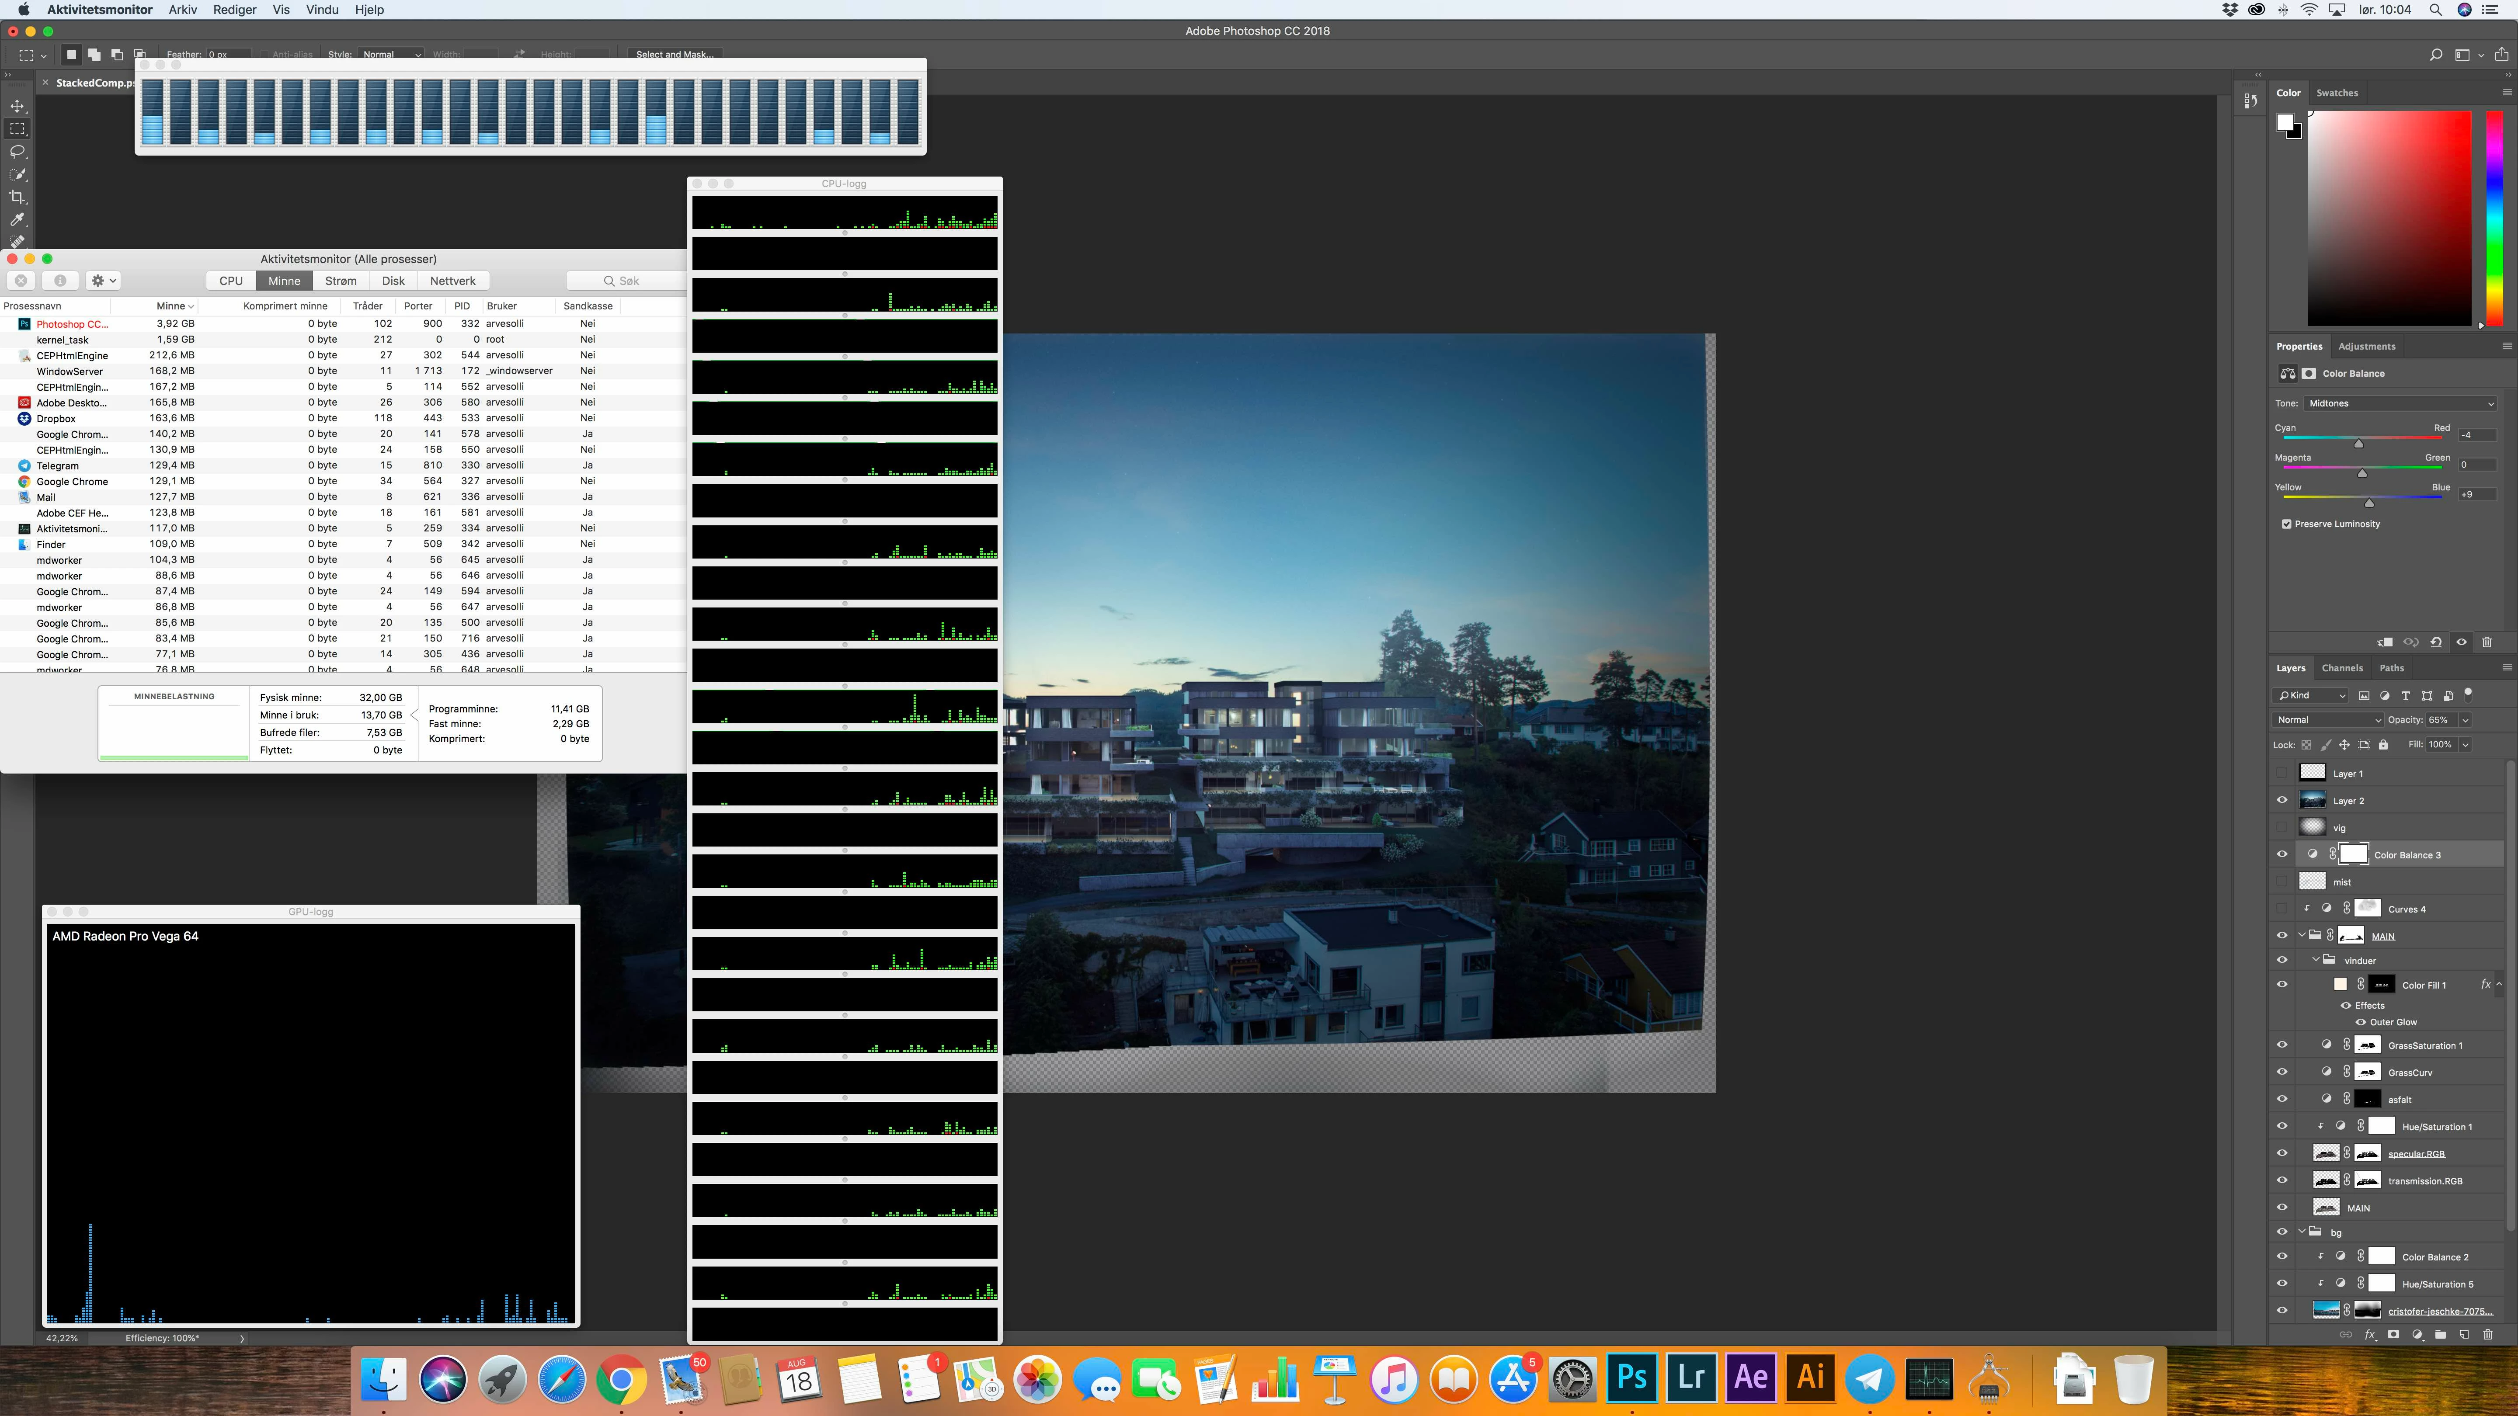This screenshot has width=2518, height=1416.
Task: Hide the Color Balance 3 layer
Action: pos(2282,854)
